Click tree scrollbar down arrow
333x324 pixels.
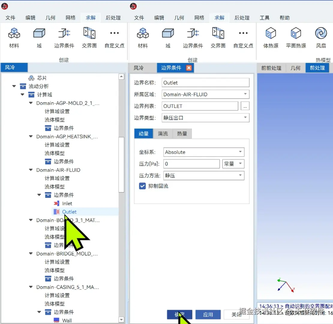(121, 319)
